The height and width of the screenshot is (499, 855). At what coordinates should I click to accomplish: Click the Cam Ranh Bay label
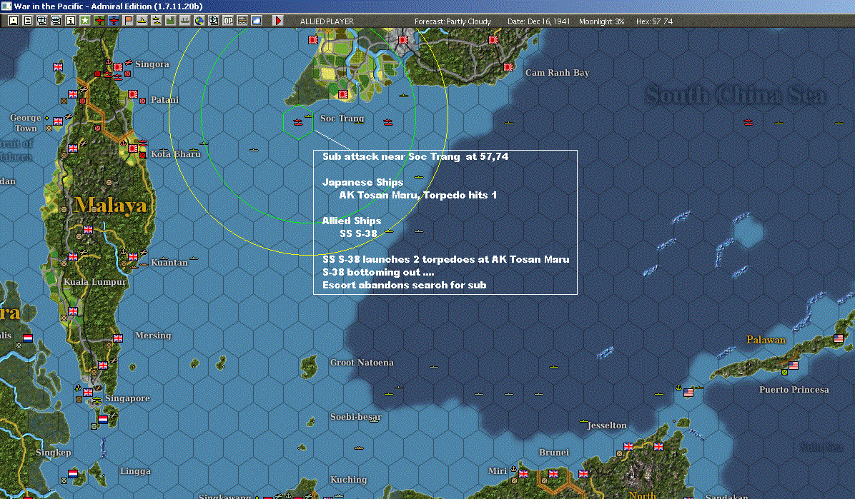point(558,72)
